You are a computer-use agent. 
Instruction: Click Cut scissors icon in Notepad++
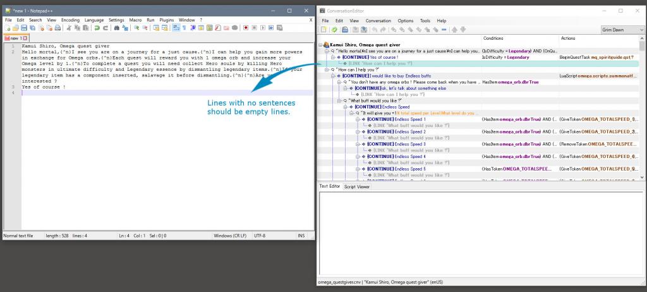[x=69, y=28]
